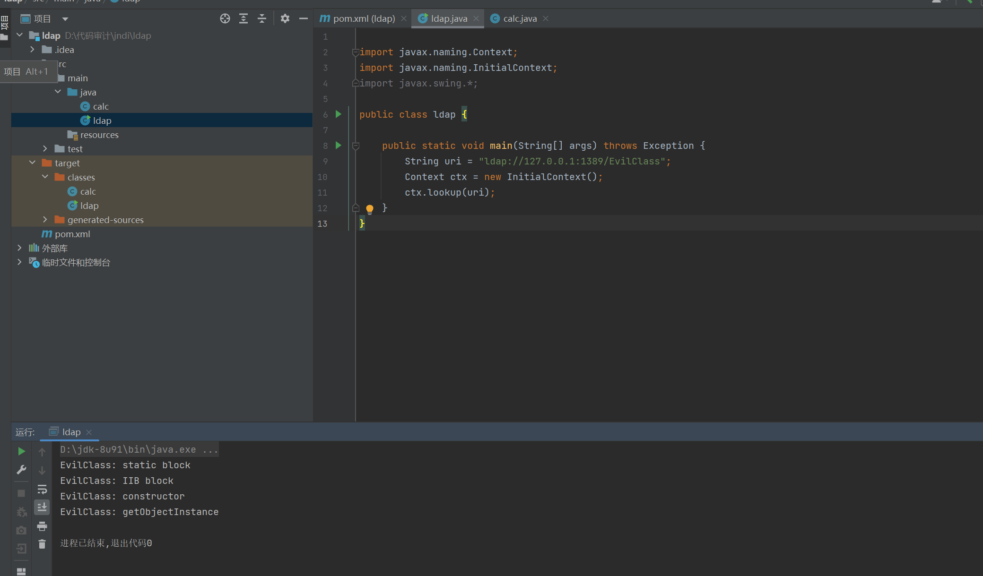Close the calc.java editor tab

coord(546,18)
